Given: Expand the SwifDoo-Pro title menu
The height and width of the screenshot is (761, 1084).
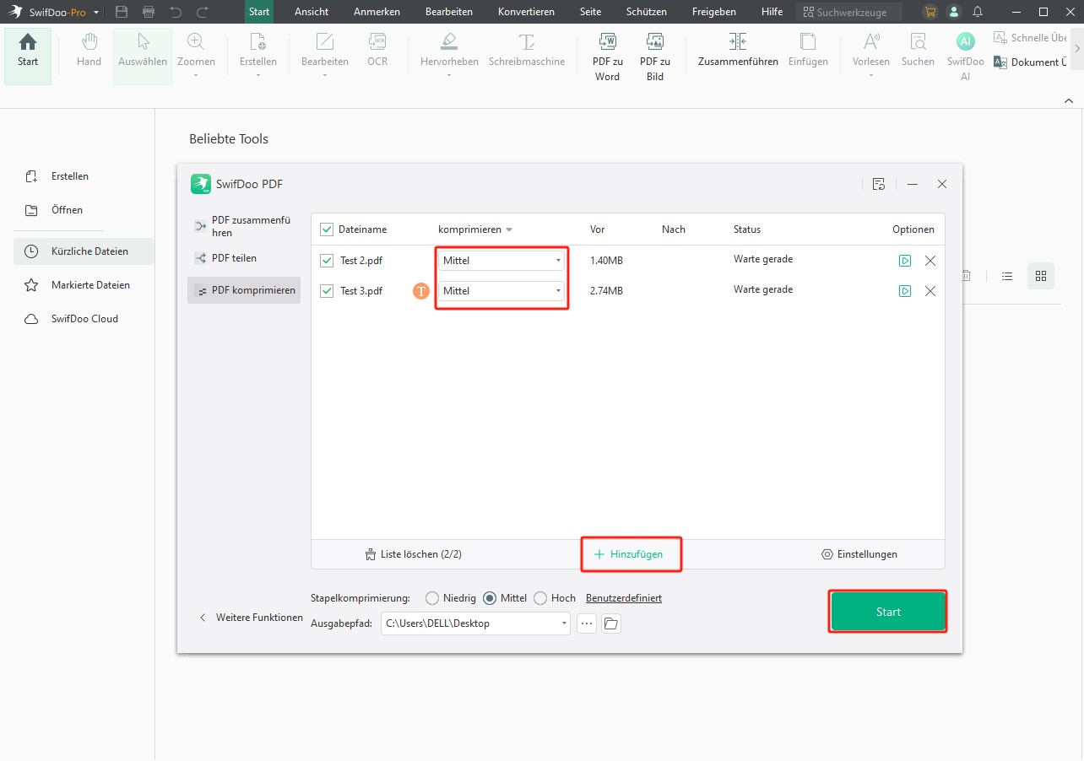Looking at the screenshot, I should pos(96,13).
